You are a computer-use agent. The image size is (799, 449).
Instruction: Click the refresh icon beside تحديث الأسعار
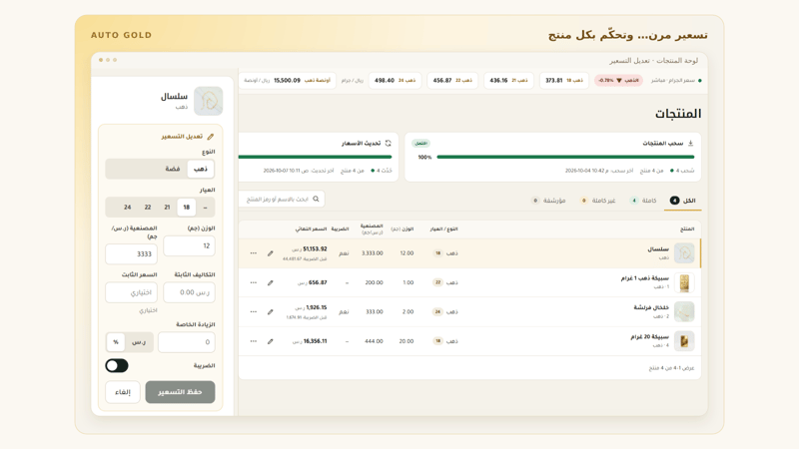388,143
